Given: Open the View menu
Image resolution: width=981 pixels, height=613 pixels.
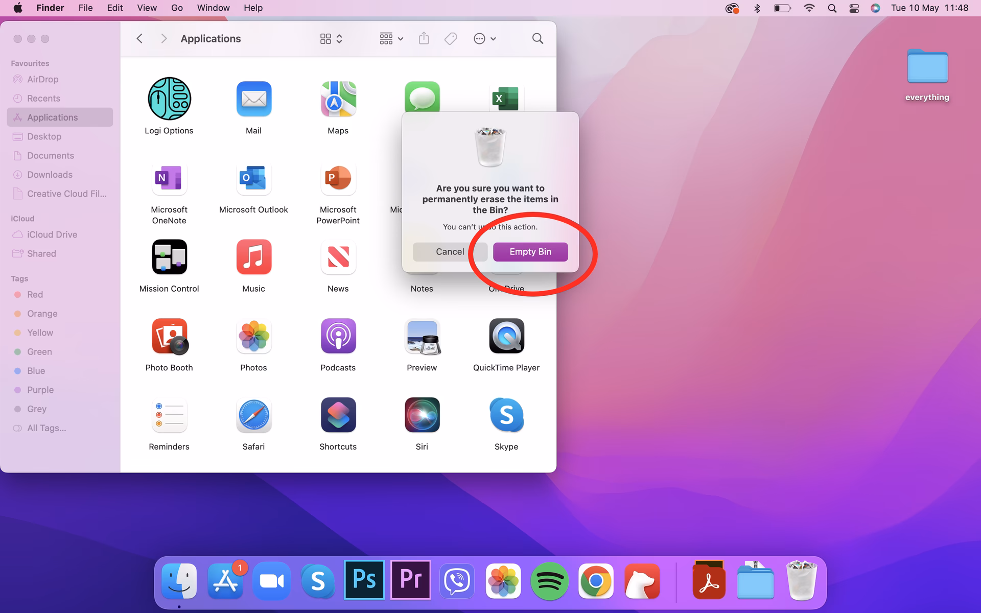Looking at the screenshot, I should coord(147,8).
